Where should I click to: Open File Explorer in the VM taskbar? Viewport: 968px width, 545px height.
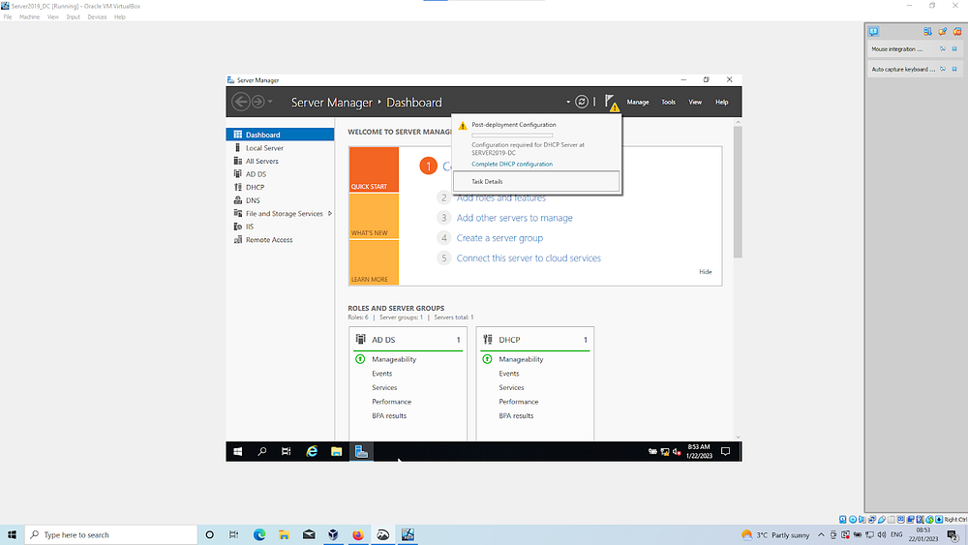click(337, 451)
